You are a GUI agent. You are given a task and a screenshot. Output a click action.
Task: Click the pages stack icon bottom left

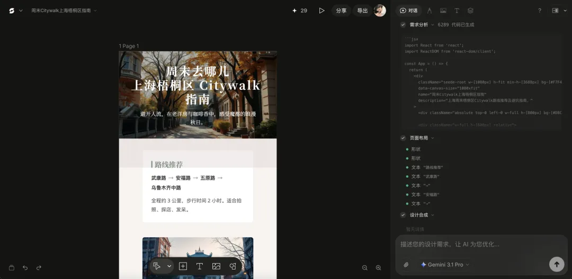pos(11,268)
